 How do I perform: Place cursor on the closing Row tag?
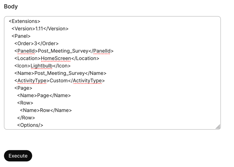coord(26,118)
